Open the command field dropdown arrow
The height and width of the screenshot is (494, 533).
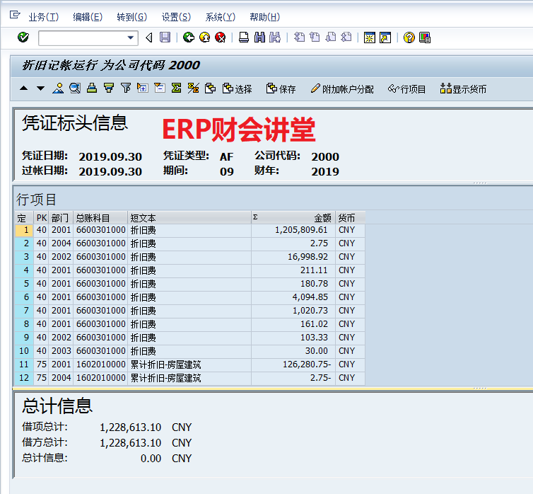pos(131,38)
